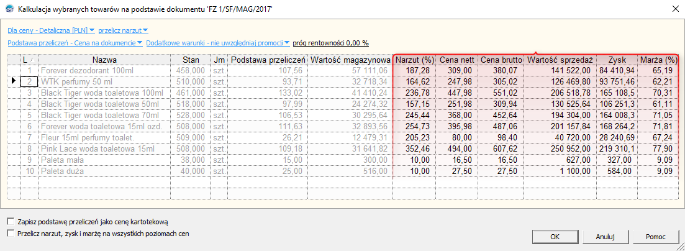Screen dimensions: 685x251
Task: Click Podstawa przeliczeń value 25,00
Action: pos(268,171)
